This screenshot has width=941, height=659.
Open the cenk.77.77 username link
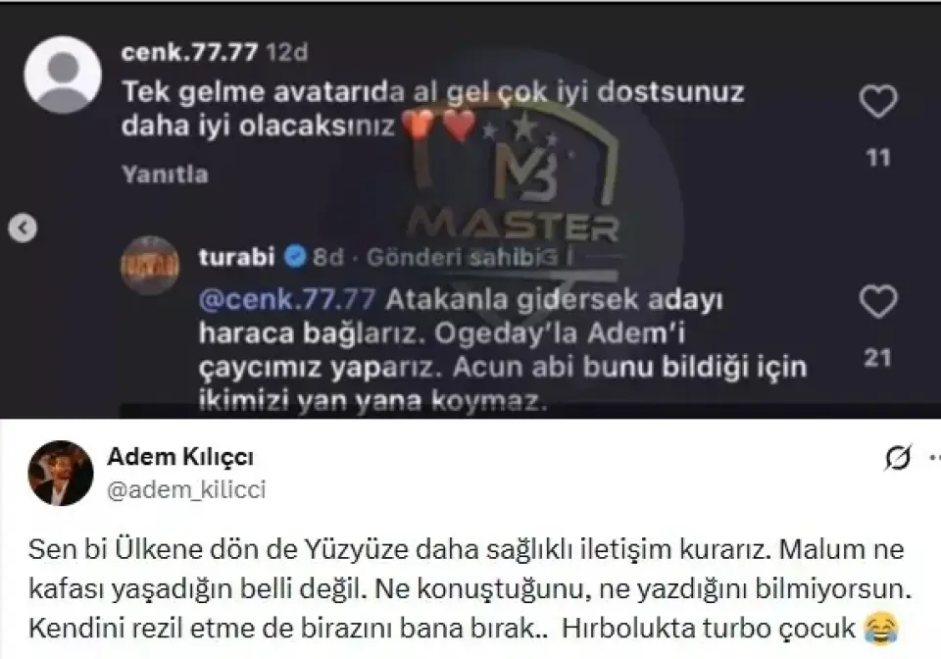[189, 52]
